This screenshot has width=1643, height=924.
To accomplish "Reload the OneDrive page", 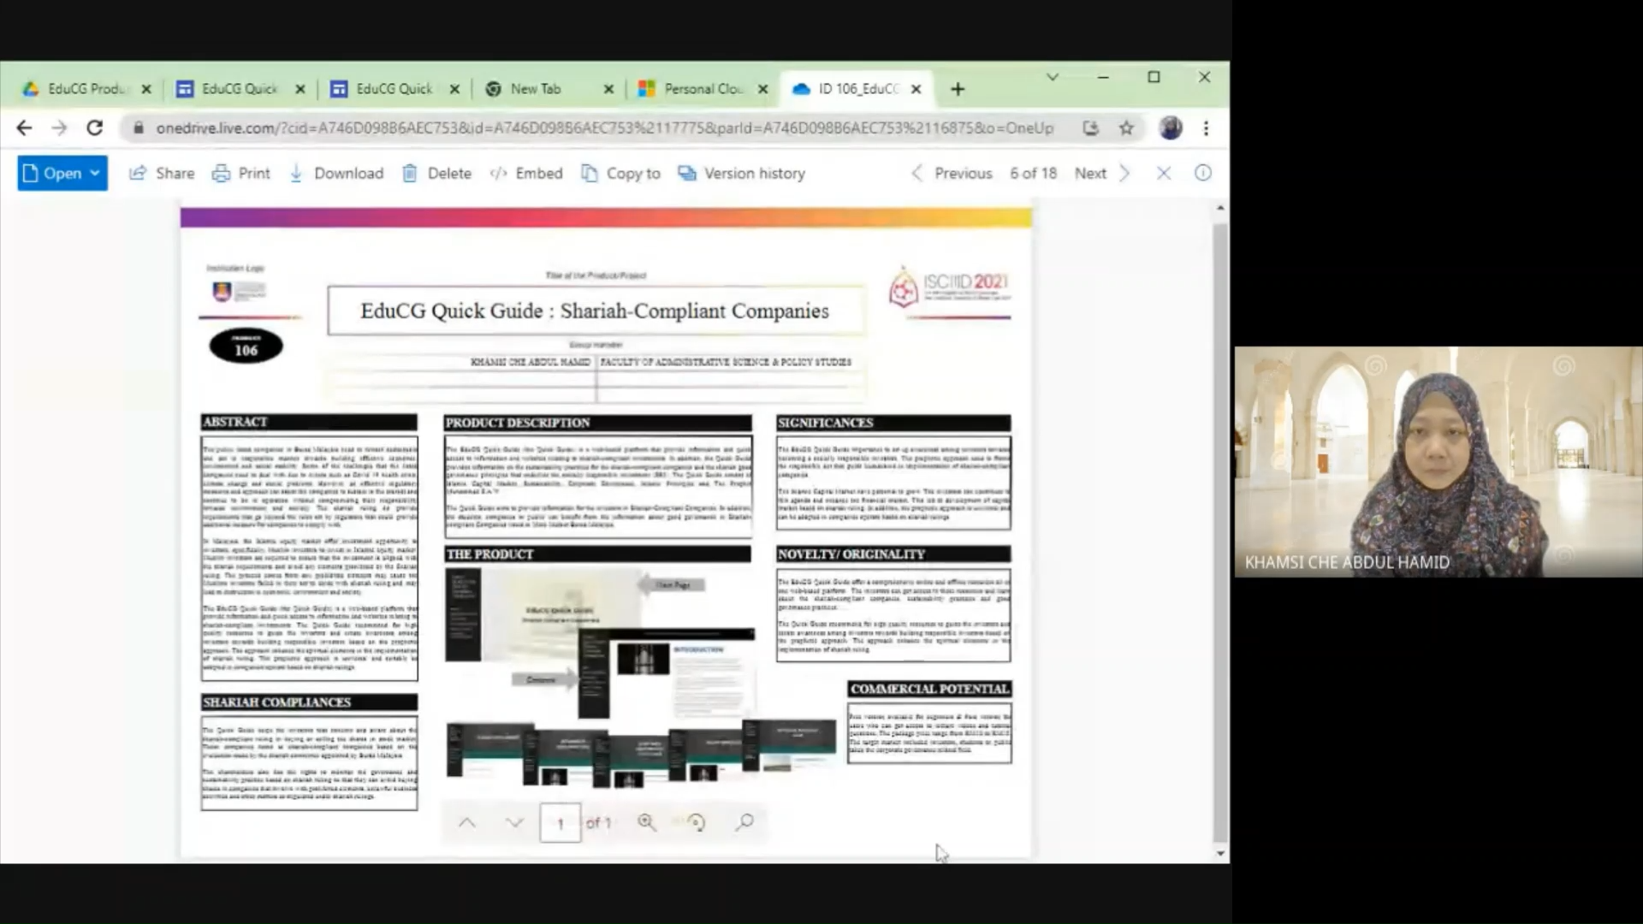I will pyautogui.click(x=95, y=127).
